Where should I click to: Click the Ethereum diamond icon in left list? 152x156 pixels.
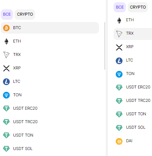pyautogui.click(x=6, y=41)
